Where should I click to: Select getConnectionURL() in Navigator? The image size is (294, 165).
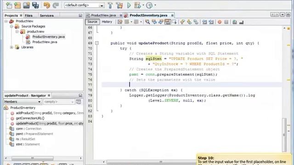(30, 118)
